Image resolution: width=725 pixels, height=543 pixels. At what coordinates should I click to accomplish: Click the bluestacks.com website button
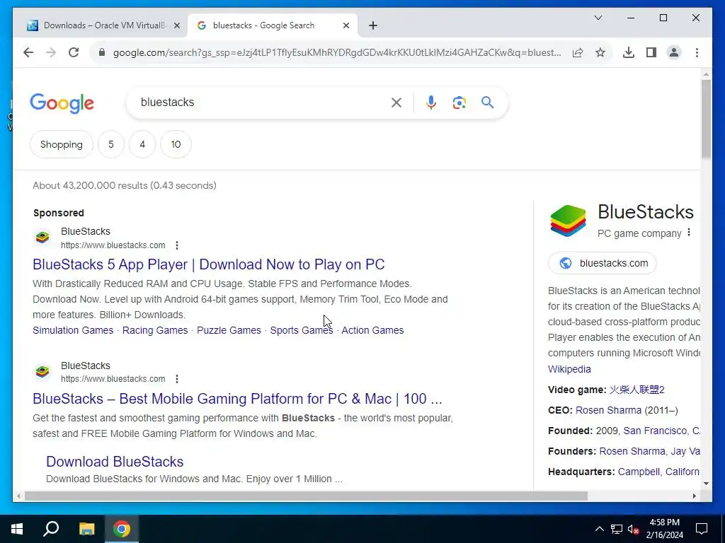[602, 263]
